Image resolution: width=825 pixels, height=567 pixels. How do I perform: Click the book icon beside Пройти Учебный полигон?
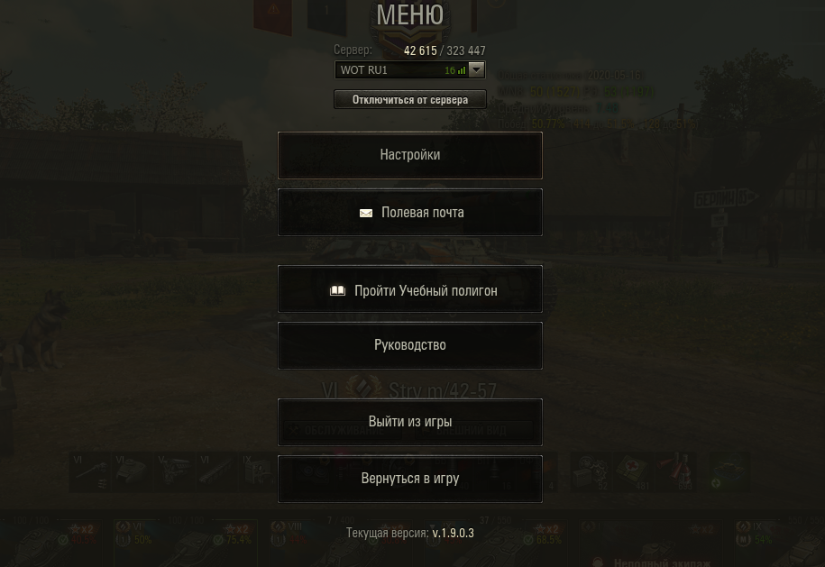coord(337,291)
